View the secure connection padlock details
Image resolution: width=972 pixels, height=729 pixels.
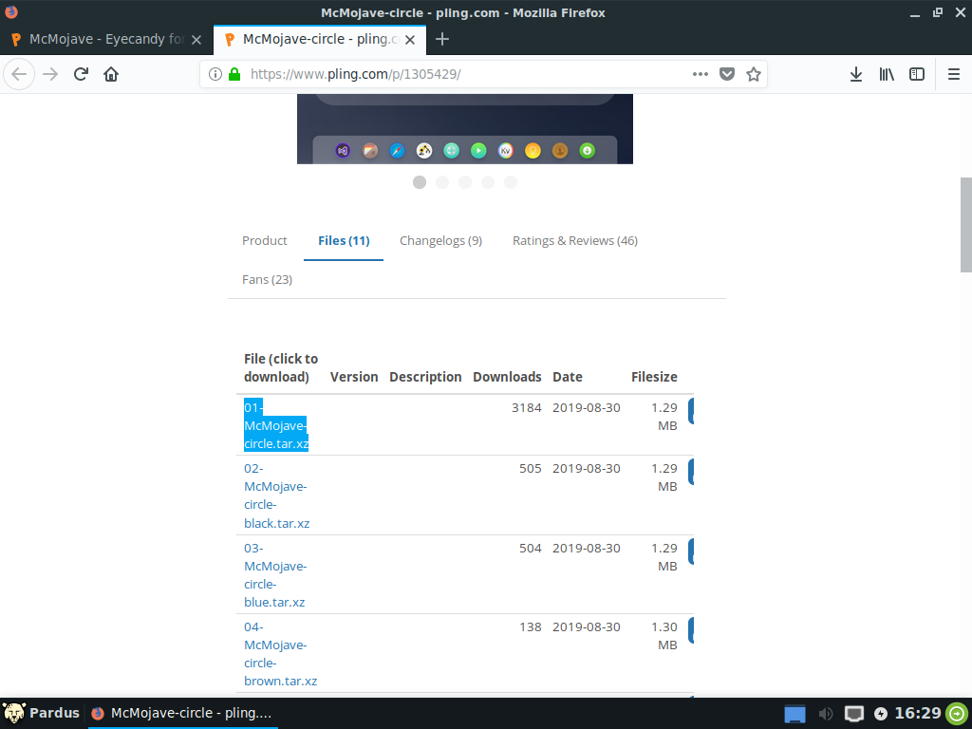234,74
